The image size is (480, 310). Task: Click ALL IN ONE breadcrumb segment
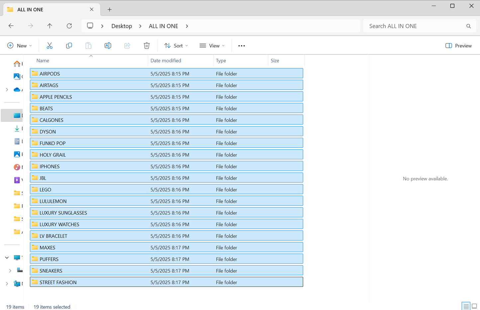163,26
